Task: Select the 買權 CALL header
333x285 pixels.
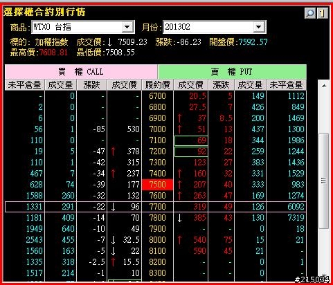Action: pos(81,72)
